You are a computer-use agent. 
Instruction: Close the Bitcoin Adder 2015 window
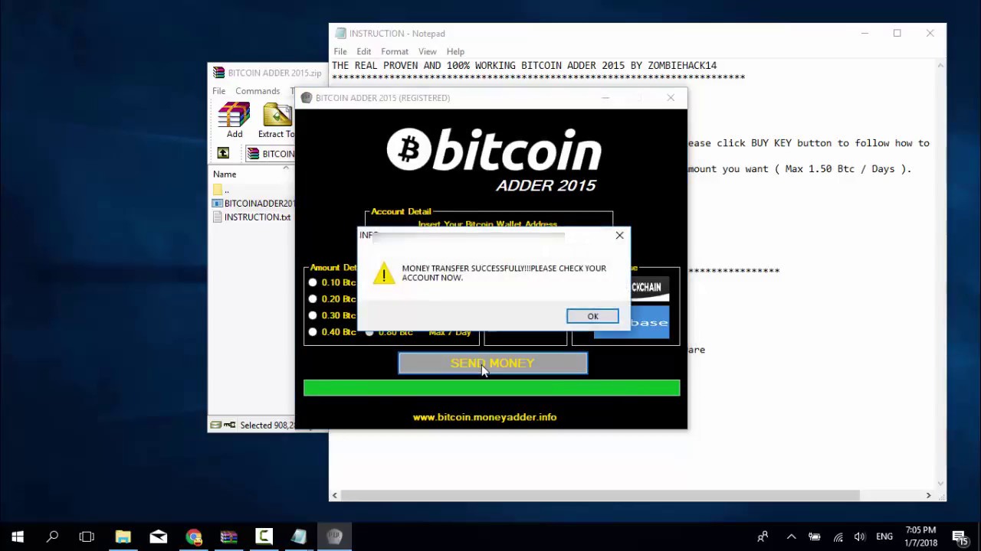tap(671, 98)
